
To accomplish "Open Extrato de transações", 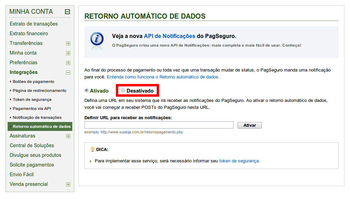I will (34, 24).
